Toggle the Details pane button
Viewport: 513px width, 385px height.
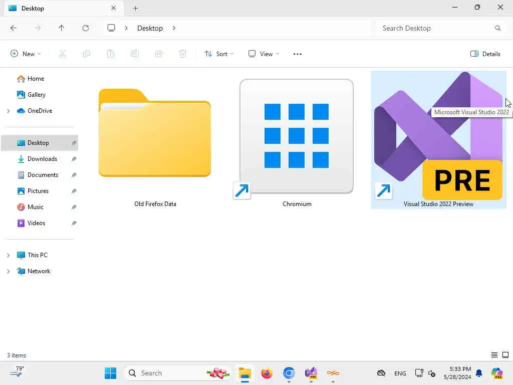pyautogui.click(x=485, y=54)
